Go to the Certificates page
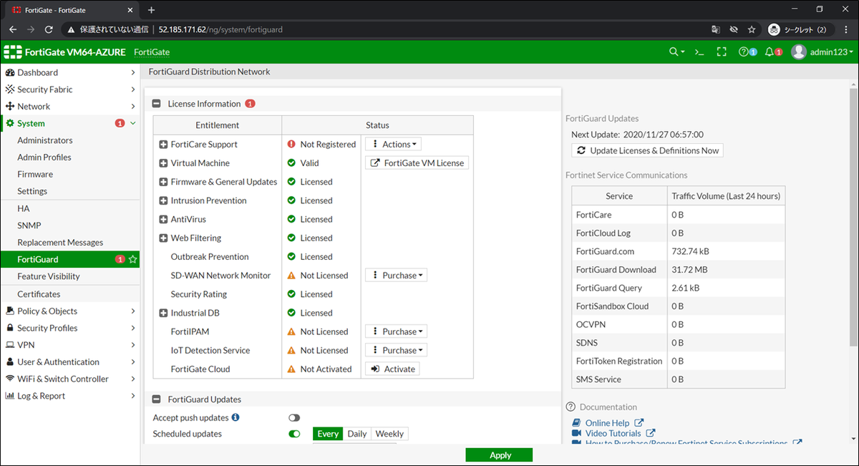Viewport: 859px width, 466px height. [x=39, y=294]
